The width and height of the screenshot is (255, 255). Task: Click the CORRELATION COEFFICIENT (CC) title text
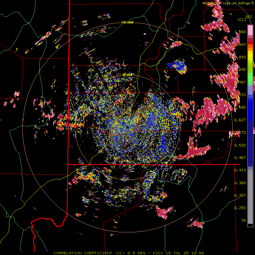coord(89,253)
